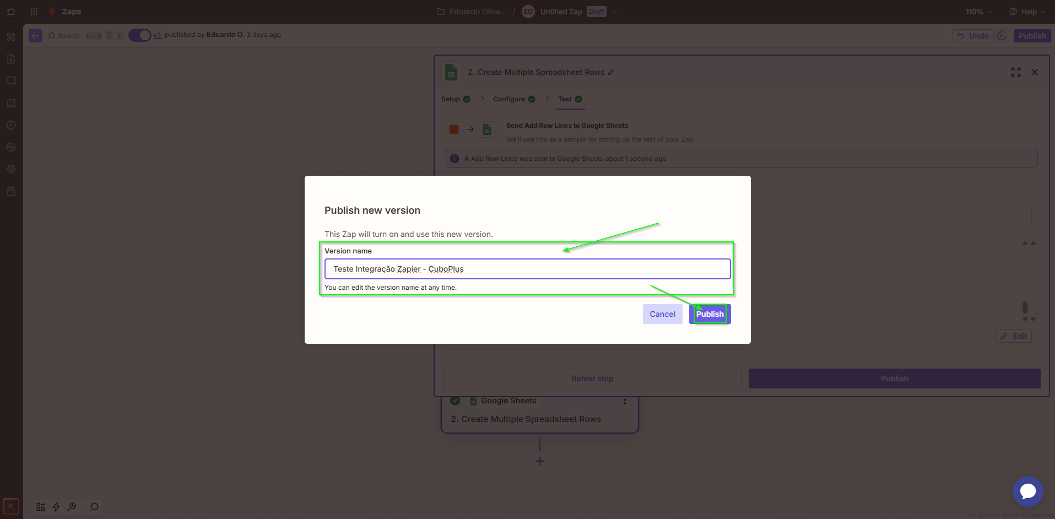Click the add-step grid-plus canvas tool
Screen dimensions: 1055x519
pos(41,507)
